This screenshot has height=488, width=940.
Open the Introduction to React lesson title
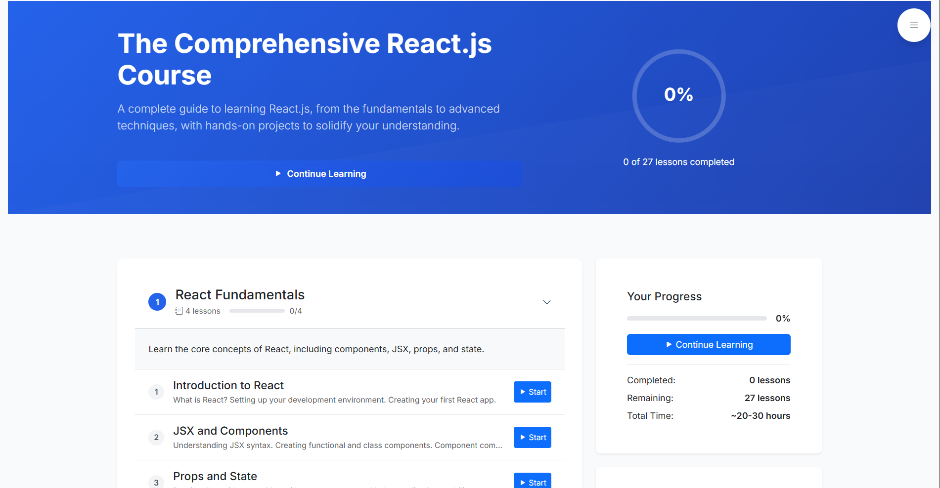tap(228, 385)
